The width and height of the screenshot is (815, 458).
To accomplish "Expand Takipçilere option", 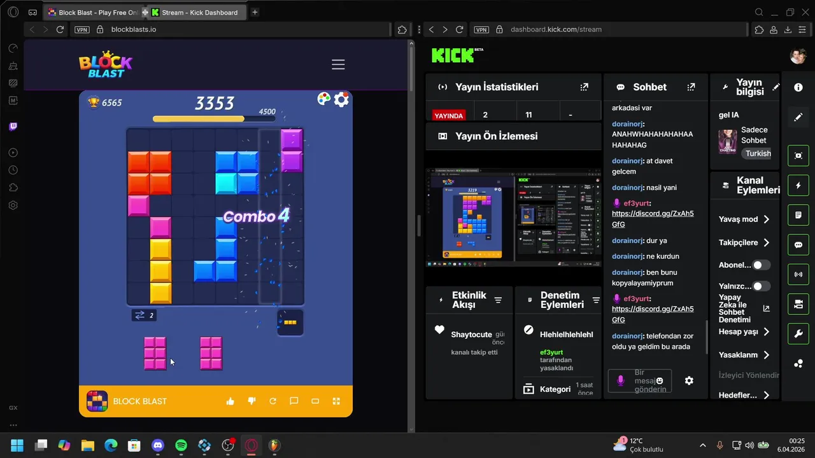I will click(x=744, y=242).
